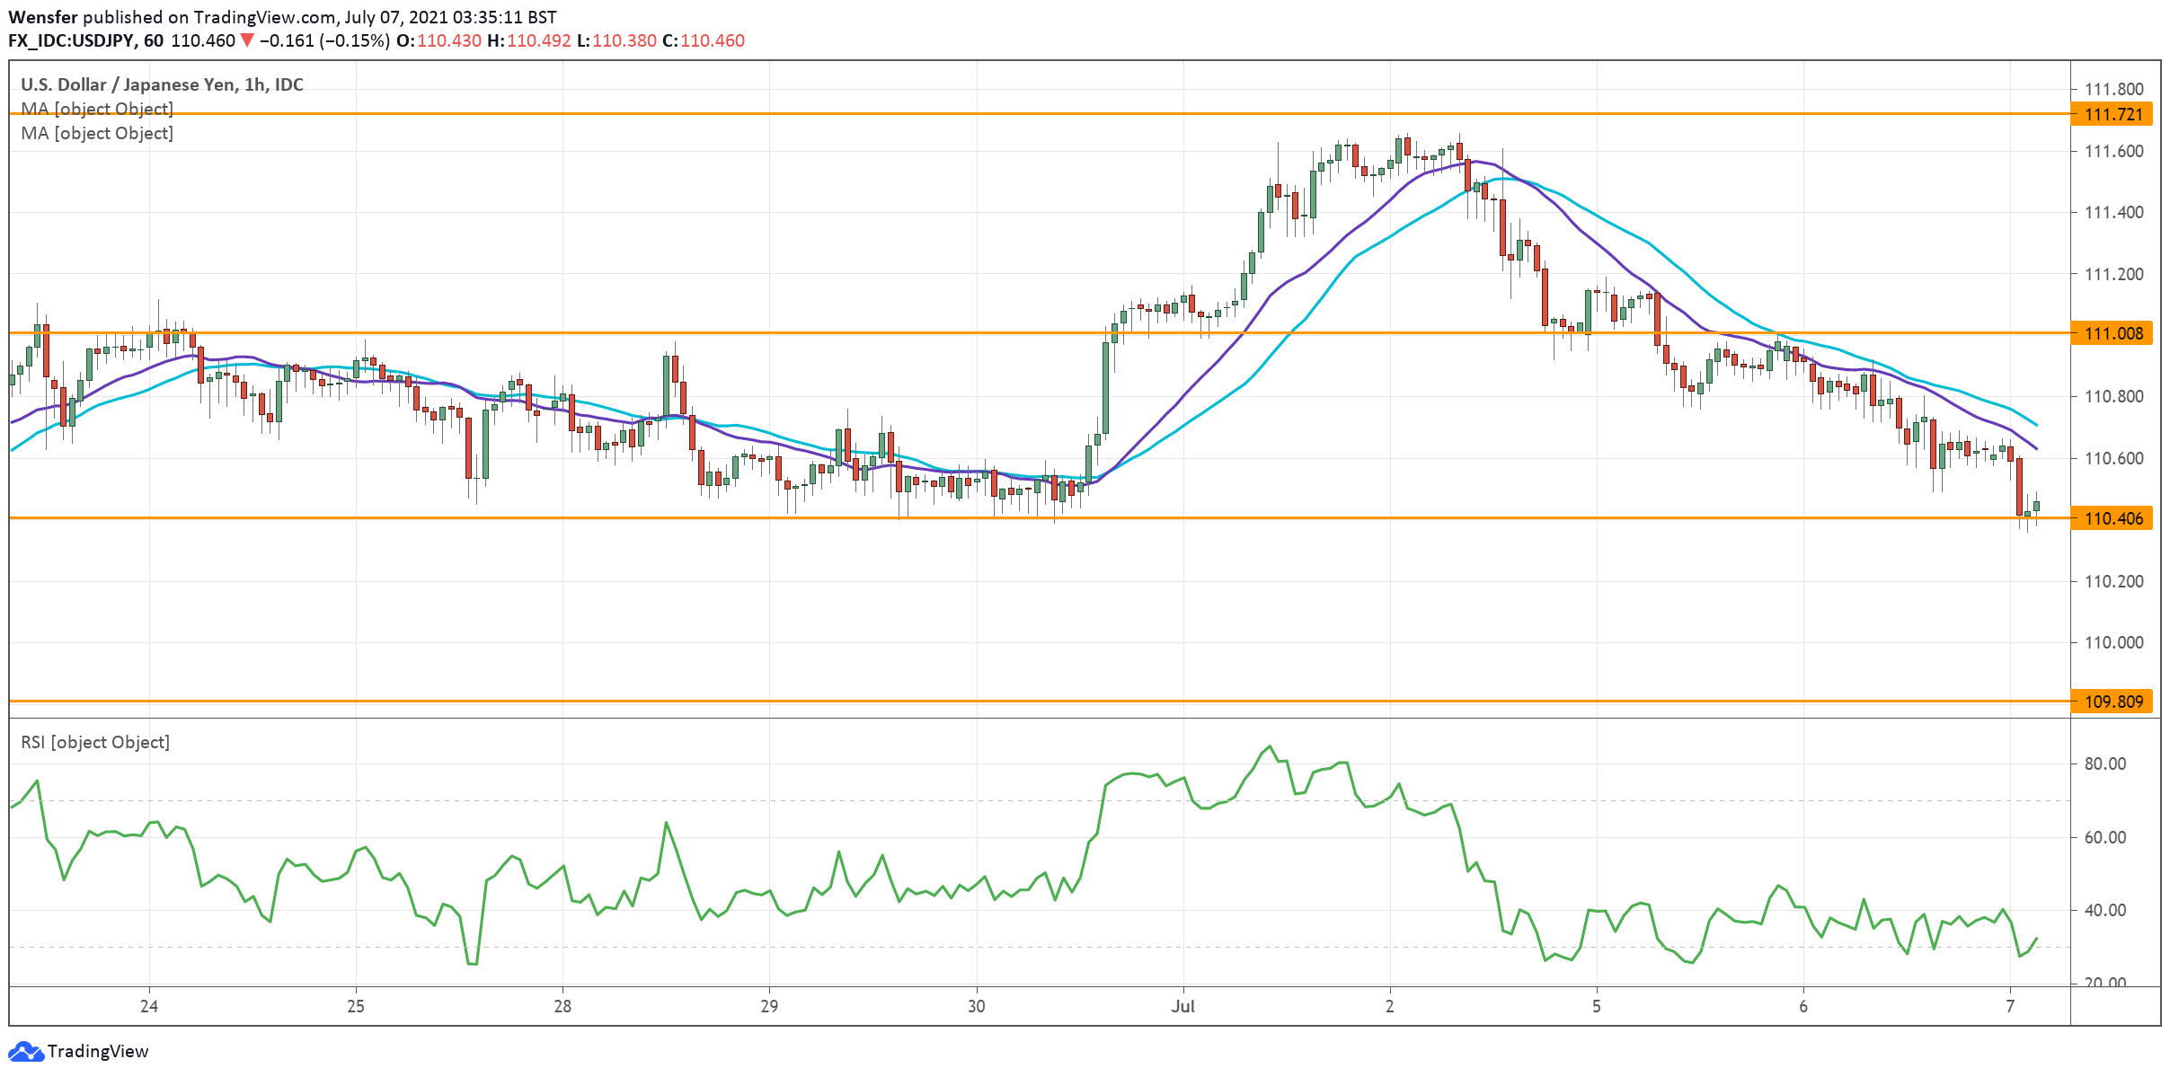Click the Jul date label on time axis
The image size is (2170, 1077).
coord(1182,1006)
